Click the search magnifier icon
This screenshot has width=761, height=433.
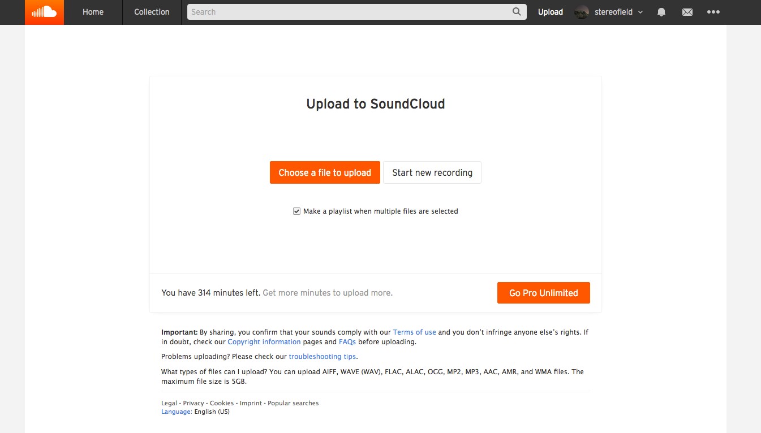pos(515,11)
